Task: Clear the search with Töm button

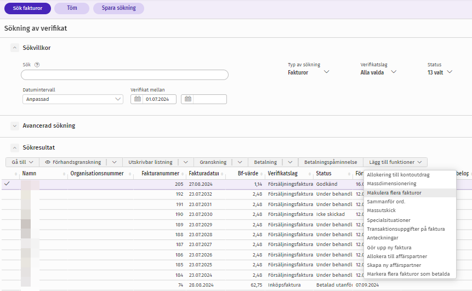Action: [x=72, y=8]
